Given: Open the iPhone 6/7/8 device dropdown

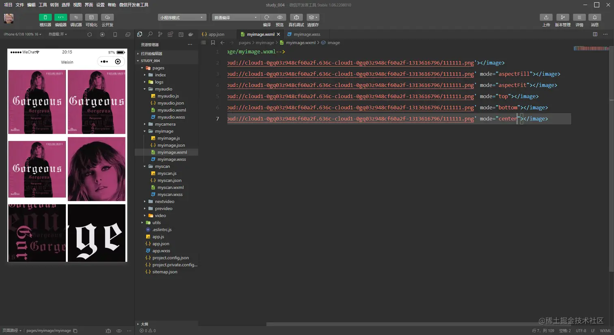Looking at the screenshot, I should coord(22,35).
